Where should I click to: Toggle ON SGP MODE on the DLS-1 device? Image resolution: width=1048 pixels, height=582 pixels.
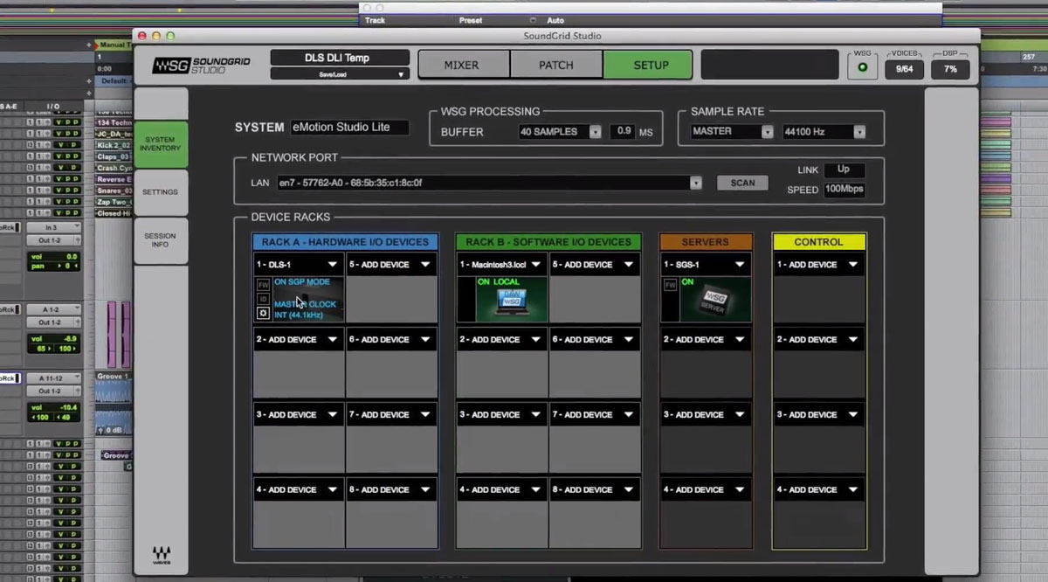point(300,281)
